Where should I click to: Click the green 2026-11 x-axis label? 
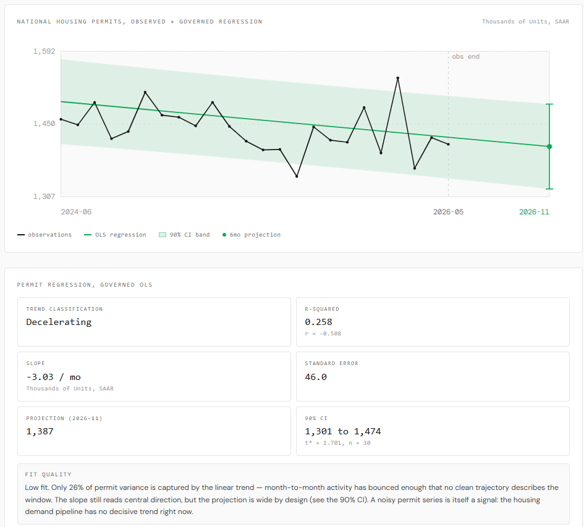coord(534,212)
